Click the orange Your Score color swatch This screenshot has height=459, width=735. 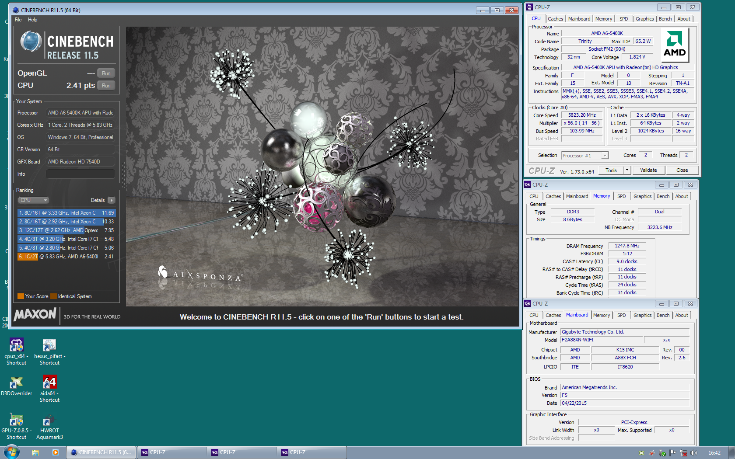point(21,296)
